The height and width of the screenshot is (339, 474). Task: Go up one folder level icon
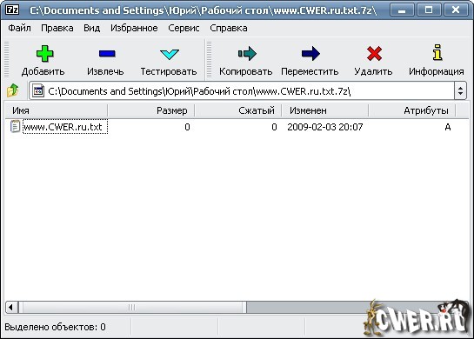point(13,90)
